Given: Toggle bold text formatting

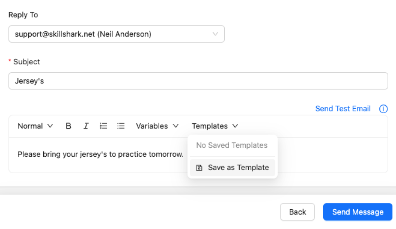Looking at the screenshot, I should click(68, 126).
